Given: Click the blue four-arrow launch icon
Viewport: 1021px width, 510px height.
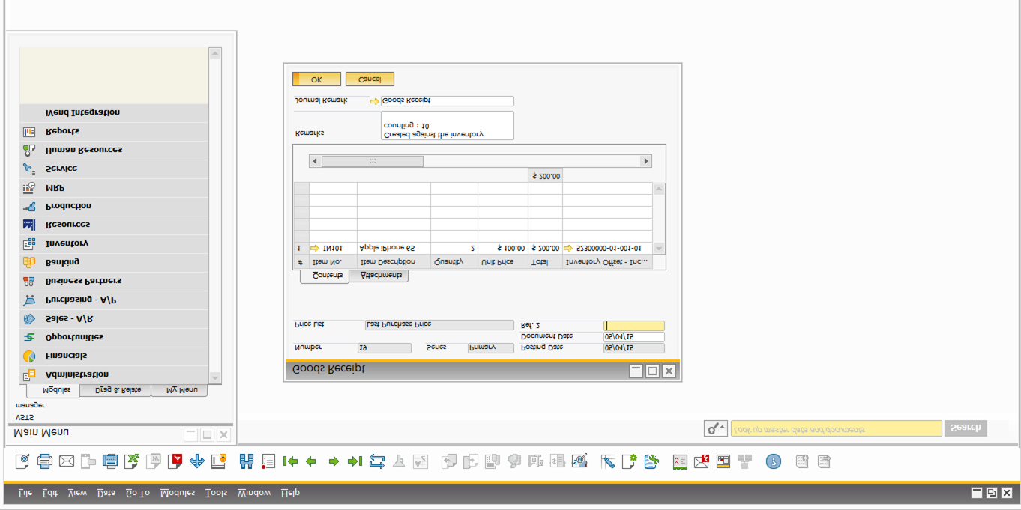Looking at the screenshot, I should (197, 461).
